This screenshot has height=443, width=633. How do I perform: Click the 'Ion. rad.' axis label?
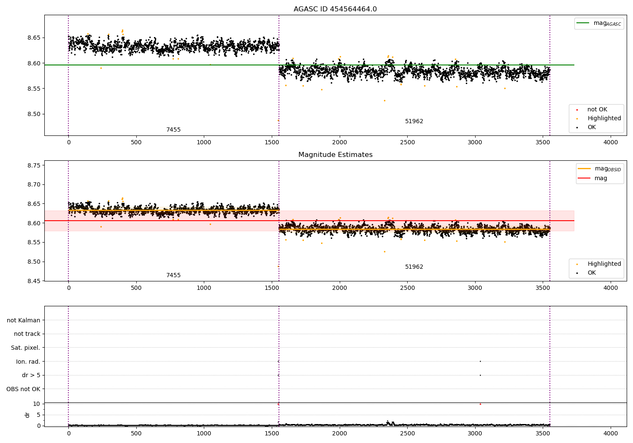(28, 362)
